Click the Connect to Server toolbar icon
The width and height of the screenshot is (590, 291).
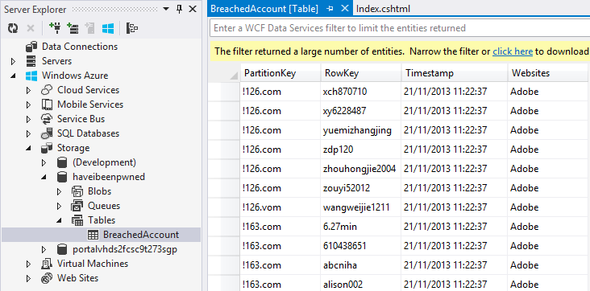coord(73,28)
